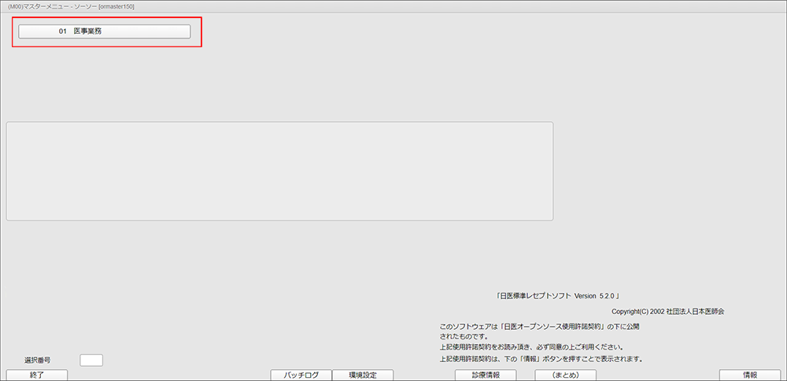The width and height of the screenshot is (787, 381).
Task: Click the 診療情報 button
Action: point(486,375)
